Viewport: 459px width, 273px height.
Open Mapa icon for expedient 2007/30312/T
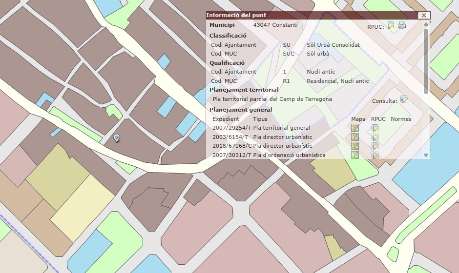(355, 155)
